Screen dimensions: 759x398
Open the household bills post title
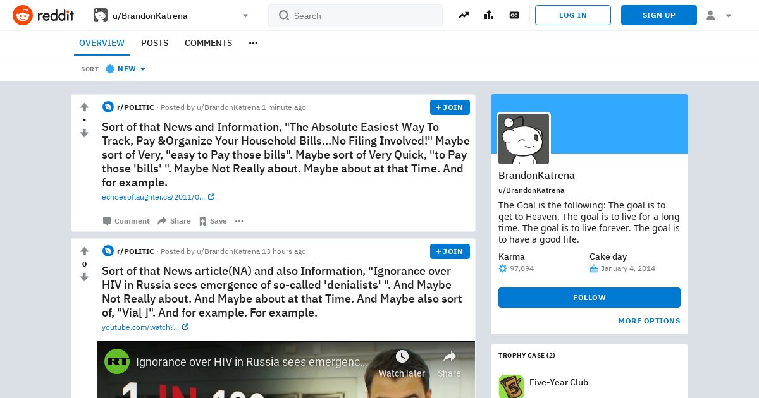285,155
